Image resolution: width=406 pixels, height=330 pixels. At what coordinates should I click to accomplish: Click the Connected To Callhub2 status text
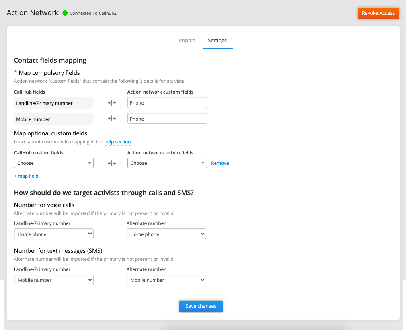pos(93,13)
